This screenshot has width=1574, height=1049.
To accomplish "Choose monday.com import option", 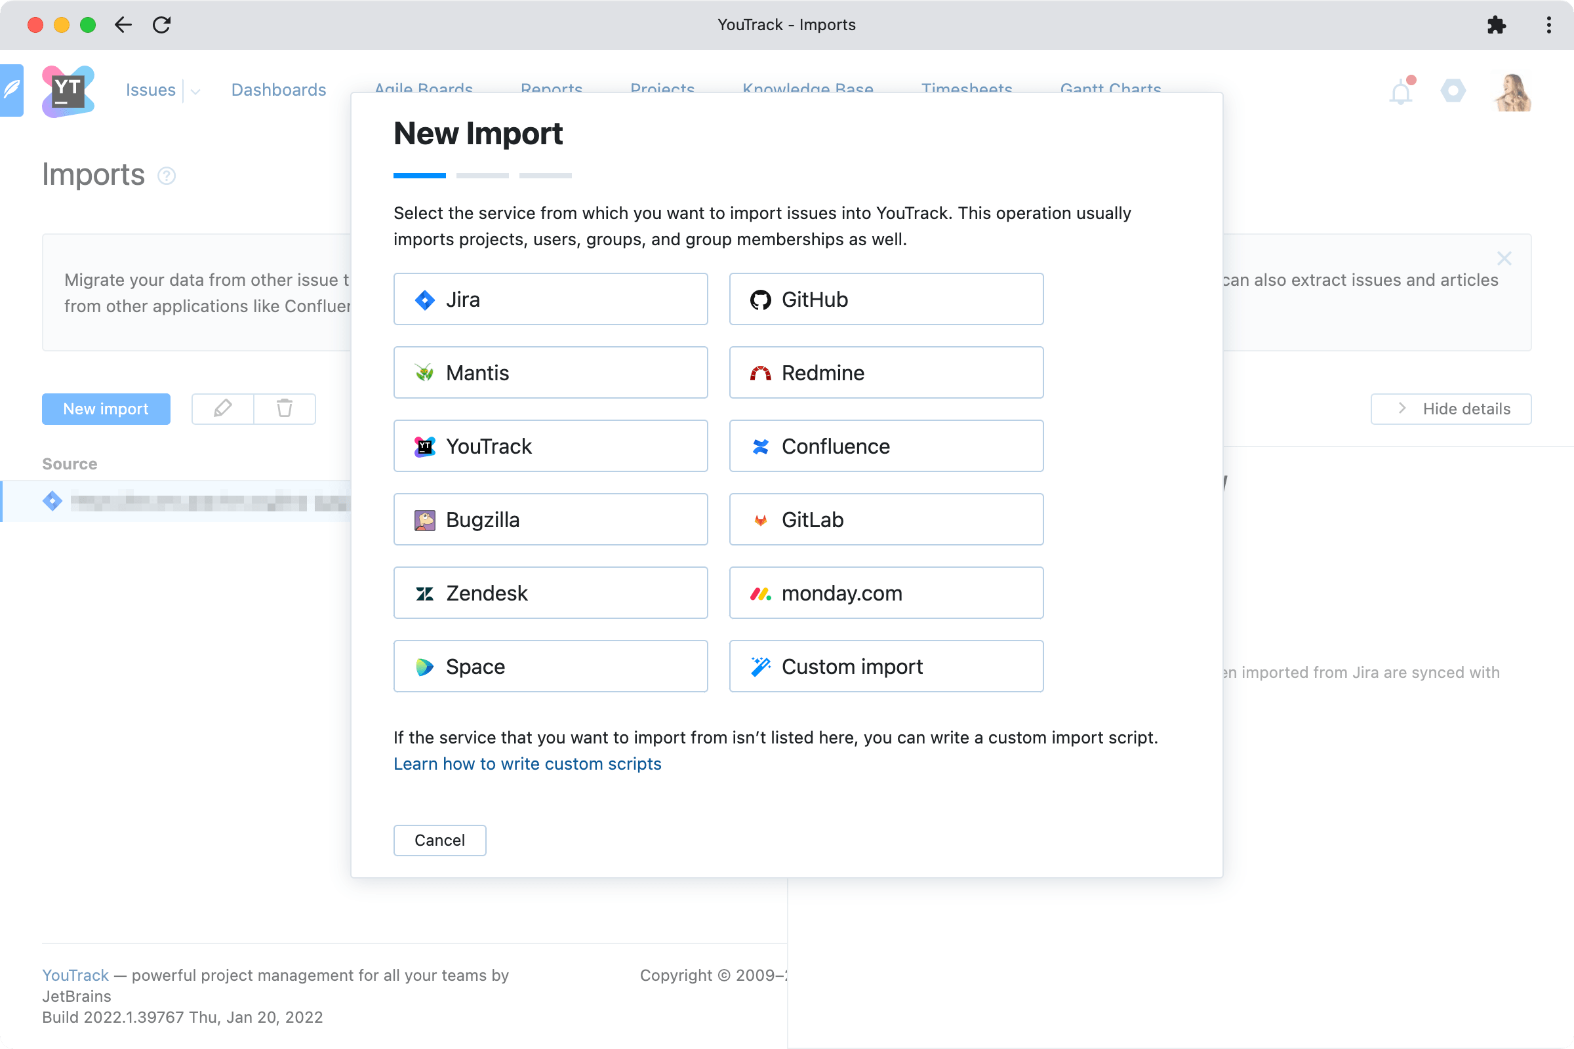I will (x=885, y=593).
